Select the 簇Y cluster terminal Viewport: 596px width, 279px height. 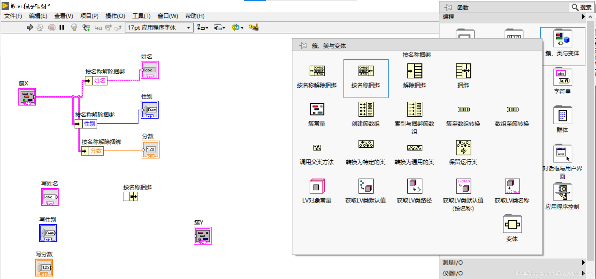point(203,236)
